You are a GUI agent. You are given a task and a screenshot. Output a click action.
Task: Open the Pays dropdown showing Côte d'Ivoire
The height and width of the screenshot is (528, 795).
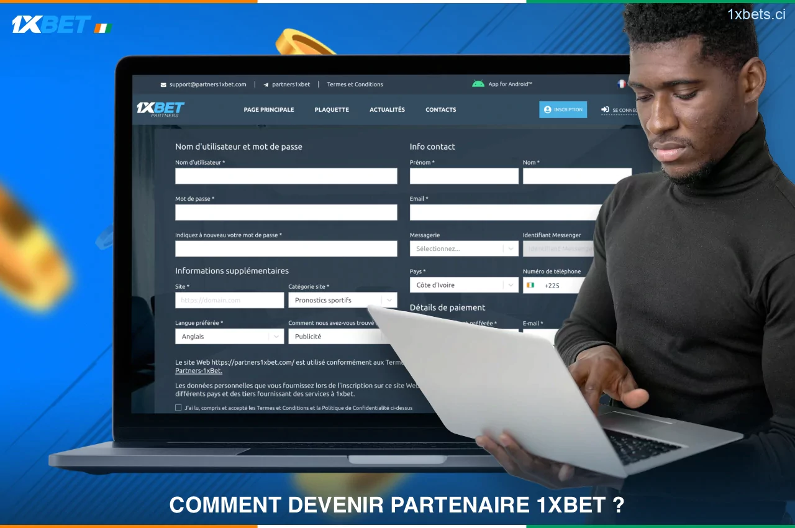pos(464,285)
